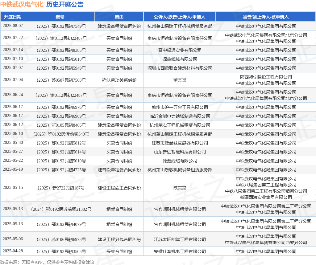Image resolution: width=316 pixels, height=265 pixels.
Task: Select date cell 2025-06-12
Action: 13,124
